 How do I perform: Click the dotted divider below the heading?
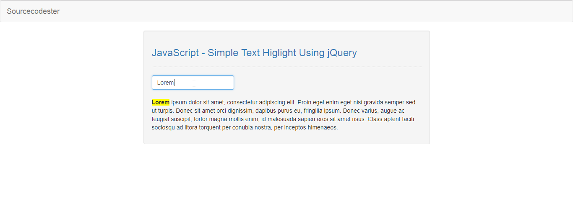pos(286,67)
